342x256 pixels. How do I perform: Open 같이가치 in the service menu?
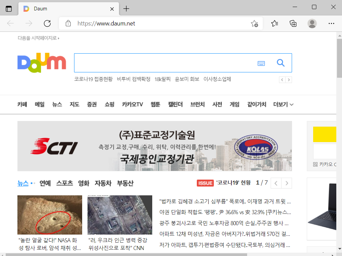click(x=257, y=105)
